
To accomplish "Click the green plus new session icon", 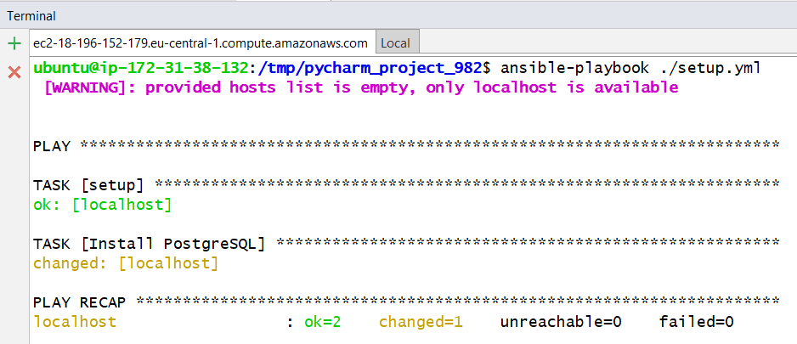I will 14,43.
